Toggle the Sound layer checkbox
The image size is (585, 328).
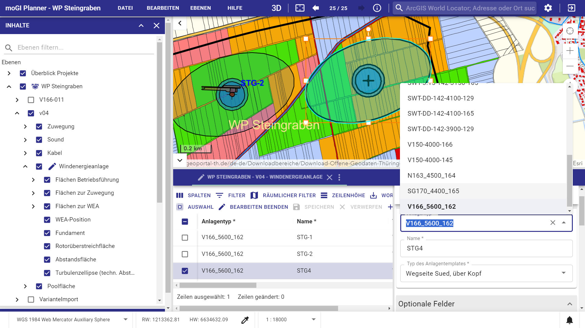[39, 140]
